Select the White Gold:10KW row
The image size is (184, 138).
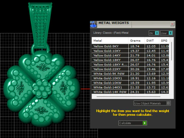(x=130, y=83)
